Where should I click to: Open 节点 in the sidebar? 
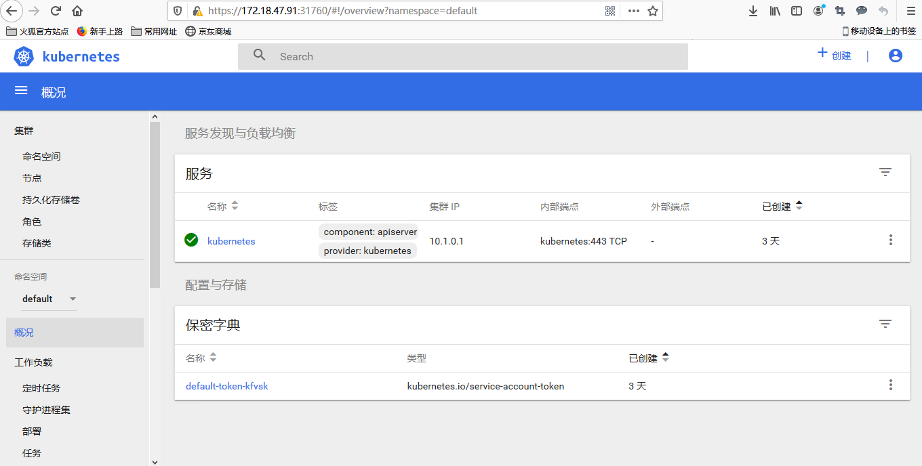pyautogui.click(x=32, y=178)
